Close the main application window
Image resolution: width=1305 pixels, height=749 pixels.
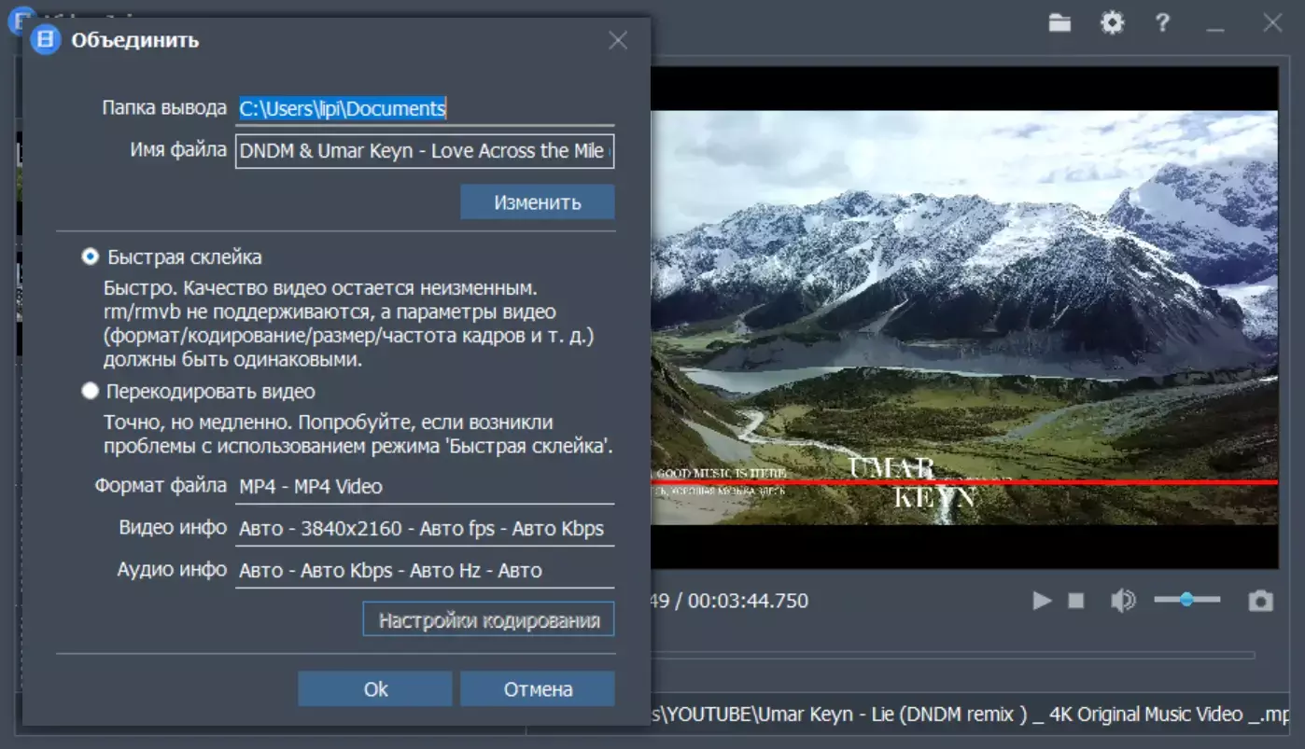(1270, 23)
